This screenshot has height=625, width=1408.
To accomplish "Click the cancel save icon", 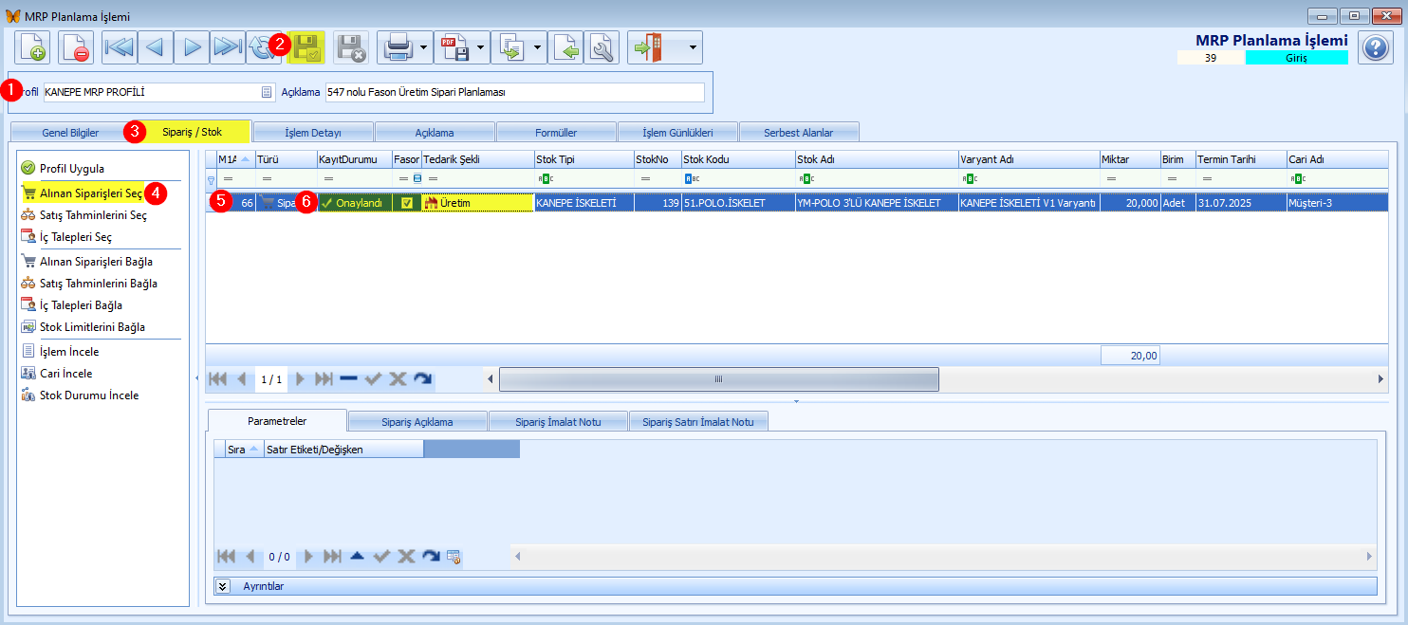I will [350, 46].
